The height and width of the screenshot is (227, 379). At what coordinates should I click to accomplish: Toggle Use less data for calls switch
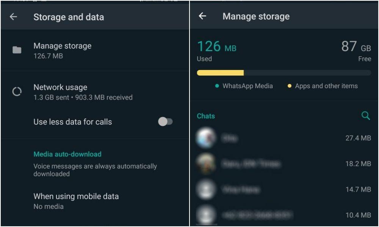(x=165, y=121)
